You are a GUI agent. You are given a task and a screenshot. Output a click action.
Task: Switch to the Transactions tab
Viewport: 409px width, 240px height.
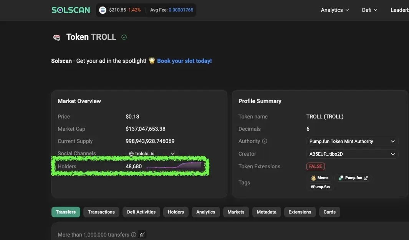[x=101, y=212]
